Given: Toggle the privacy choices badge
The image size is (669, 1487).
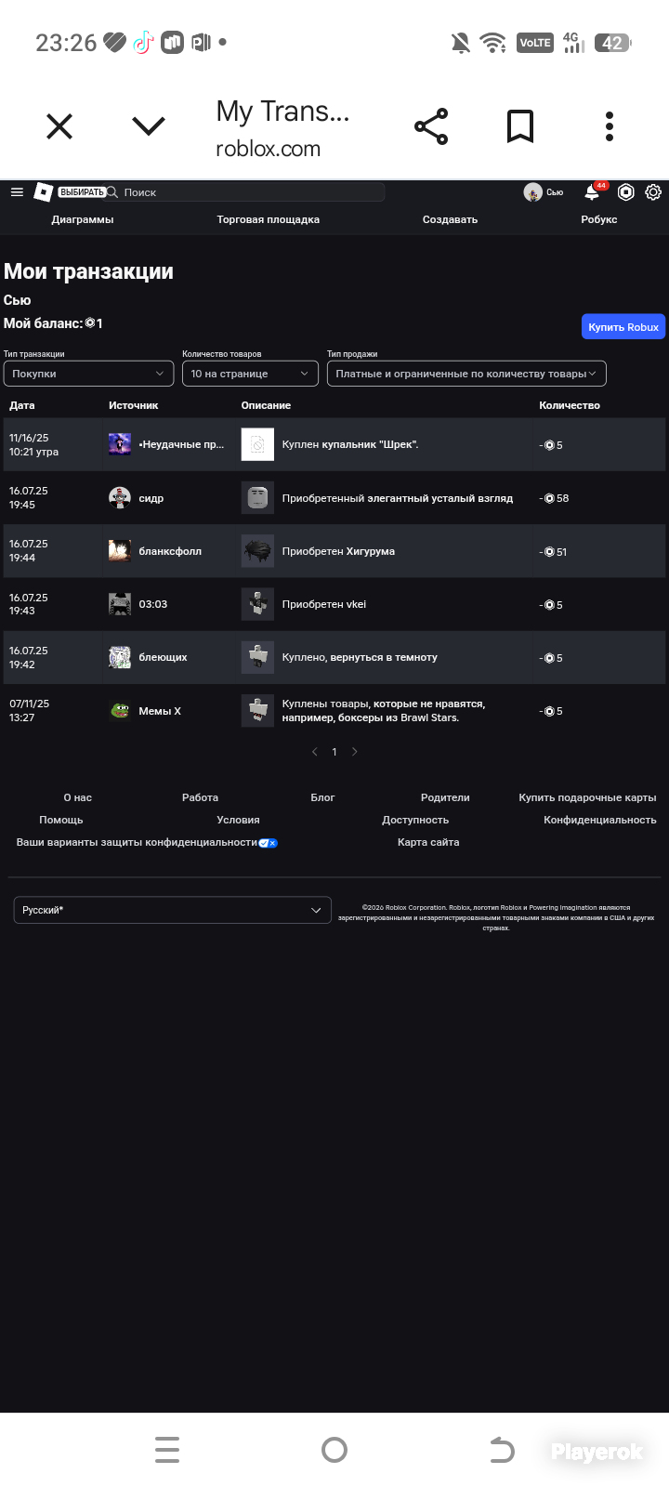Looking at the screenshot, I should click(x=269, y=843).
